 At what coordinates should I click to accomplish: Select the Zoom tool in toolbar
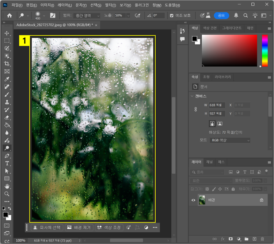(7, 194)
